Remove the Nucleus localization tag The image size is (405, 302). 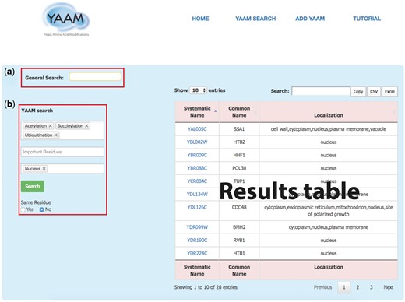44,169
